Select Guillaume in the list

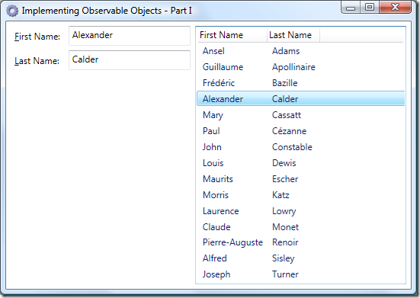point(223,67)
